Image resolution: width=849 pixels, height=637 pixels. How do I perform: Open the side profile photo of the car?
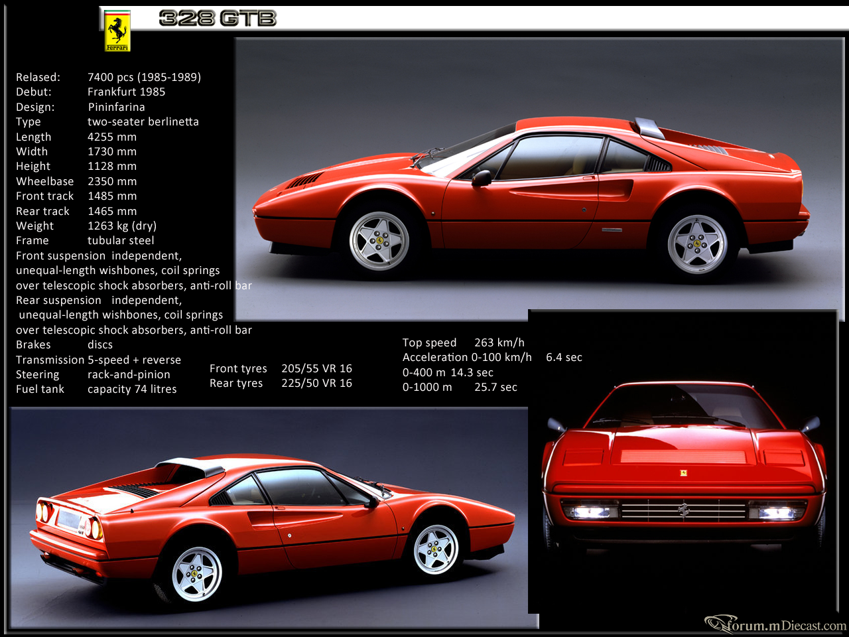539,179
